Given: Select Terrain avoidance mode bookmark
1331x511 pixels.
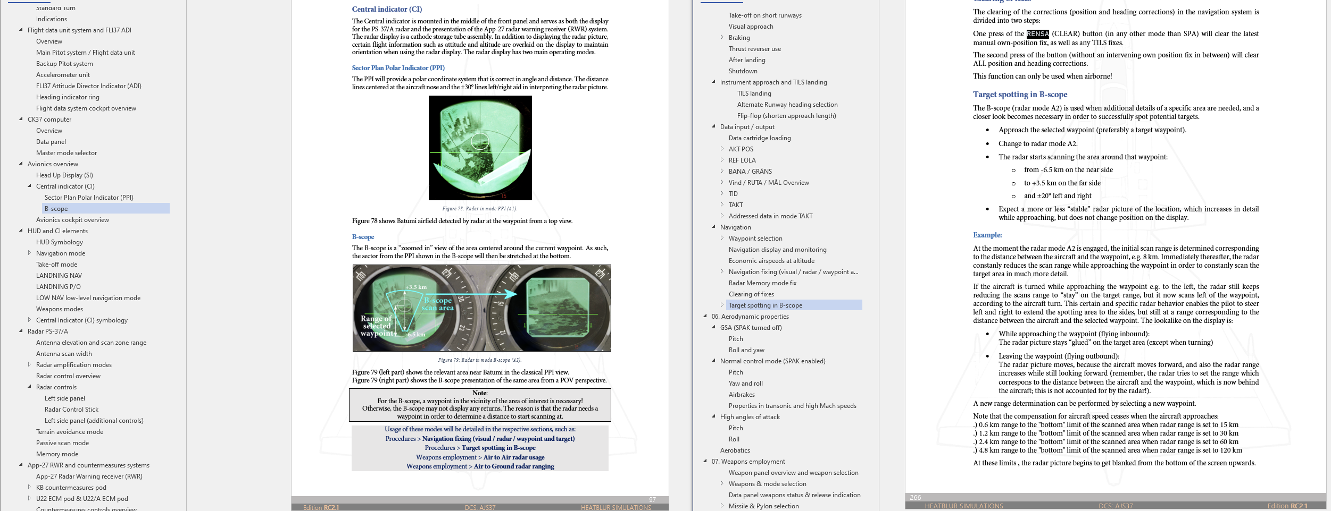Looking at the screenshot, I should [x=70, y=432].
